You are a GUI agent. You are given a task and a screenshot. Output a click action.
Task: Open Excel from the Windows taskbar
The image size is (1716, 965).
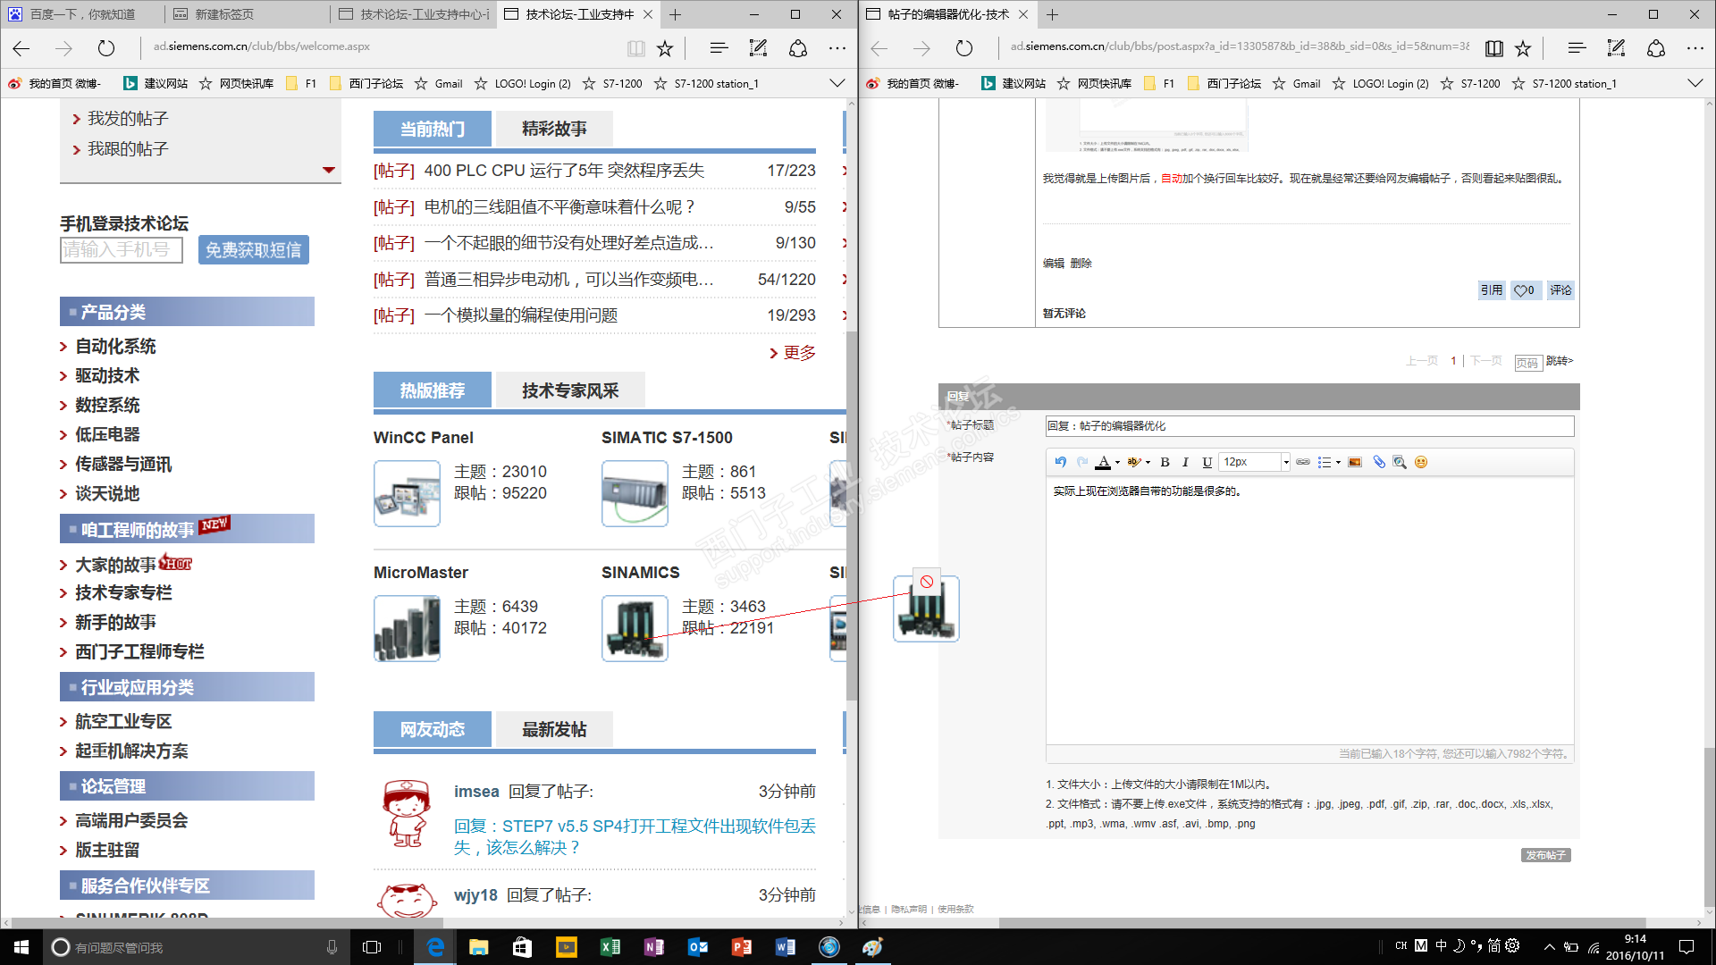tap(610, 947)
